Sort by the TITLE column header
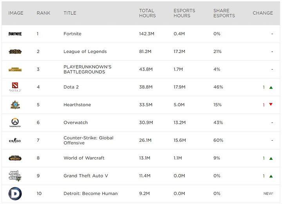The width and height of the screenshot is (282, 204). coord(70,13)
